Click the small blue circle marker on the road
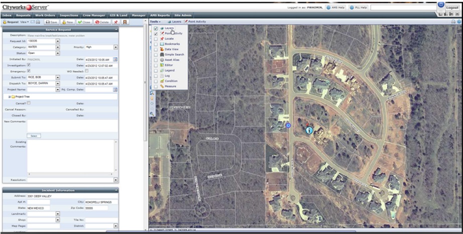 [x=288, y=126]
